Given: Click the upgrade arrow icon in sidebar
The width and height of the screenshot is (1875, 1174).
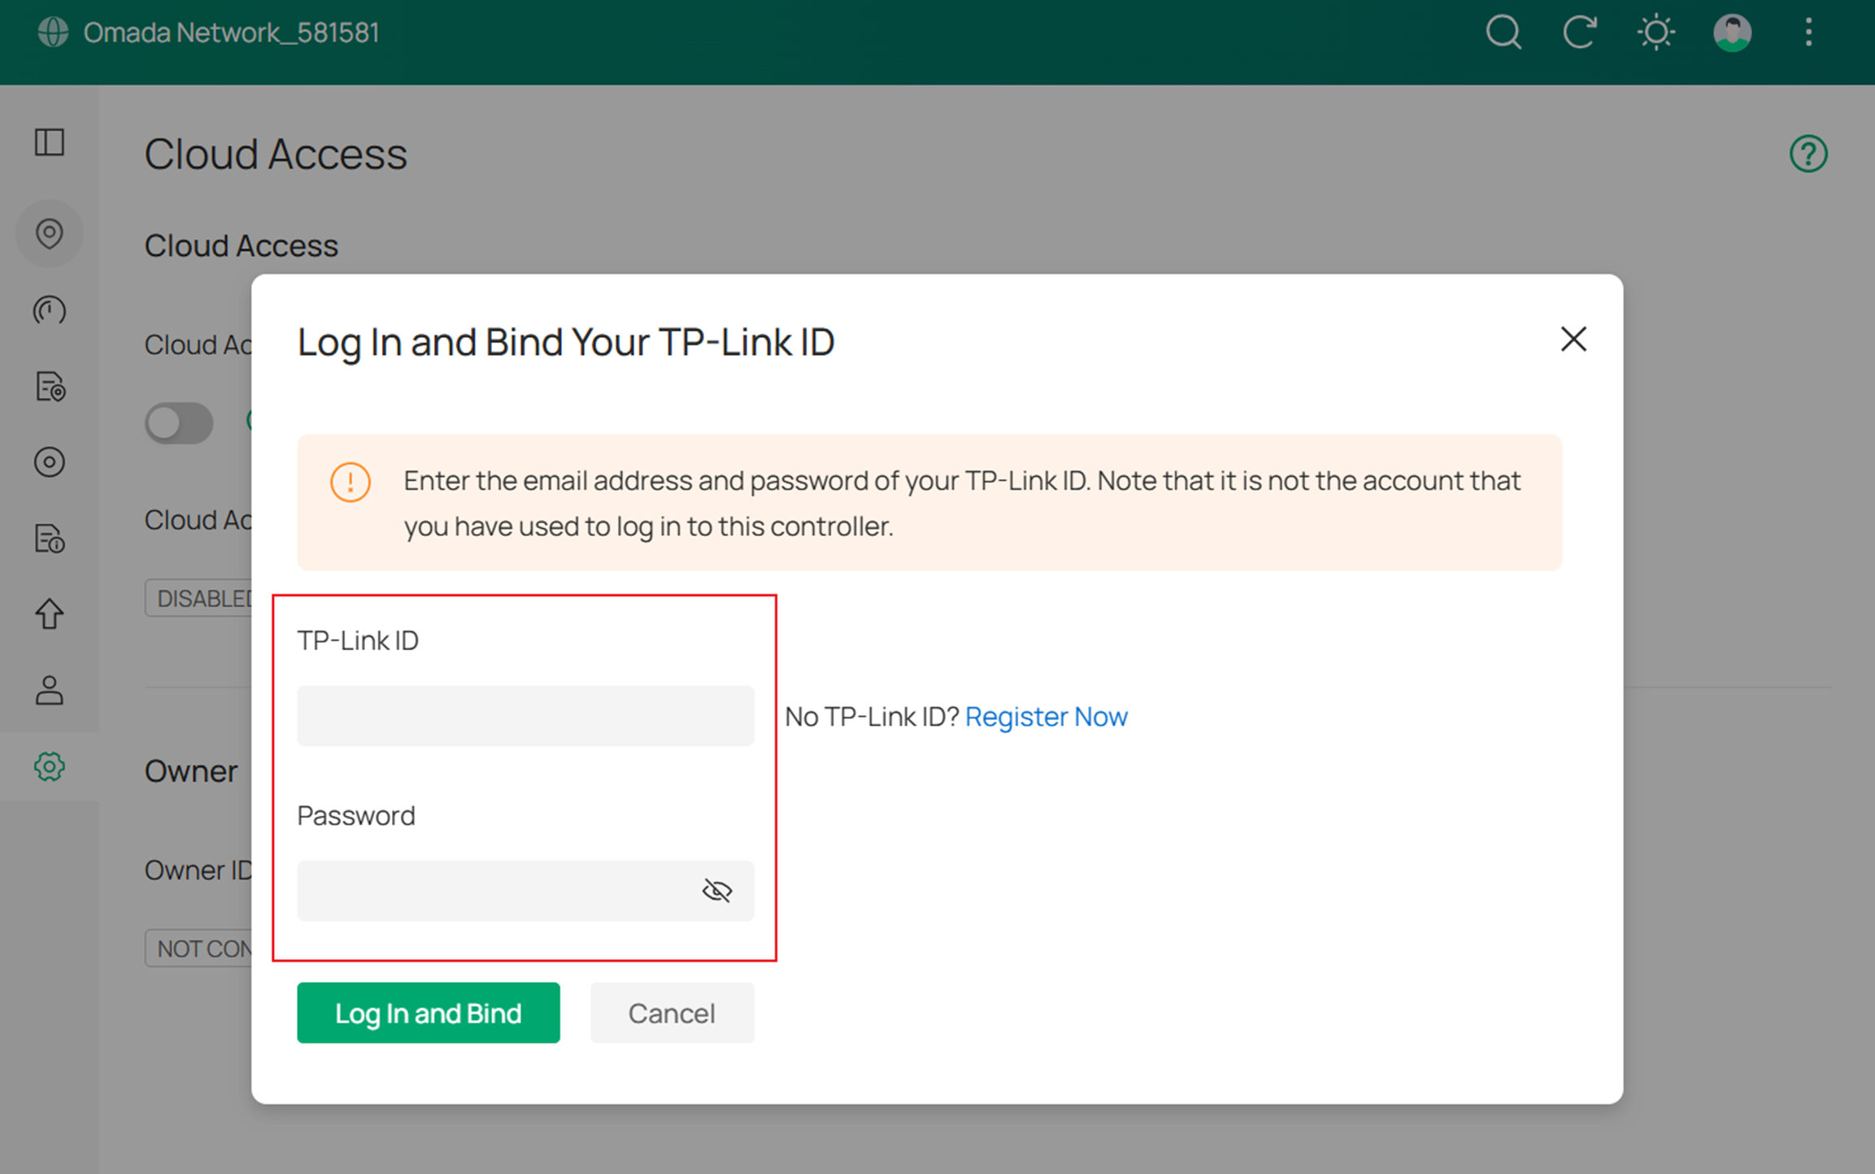Looking at the screenshot, I should point(50,614).
